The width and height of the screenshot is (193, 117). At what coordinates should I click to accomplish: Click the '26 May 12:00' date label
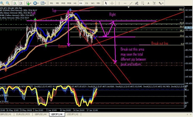[x=12, y=110]
